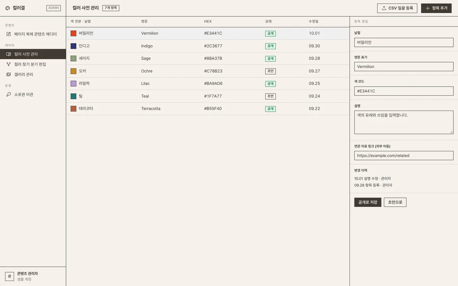Click the key icon beside 소유권 이관

click(x=9, y=95)
